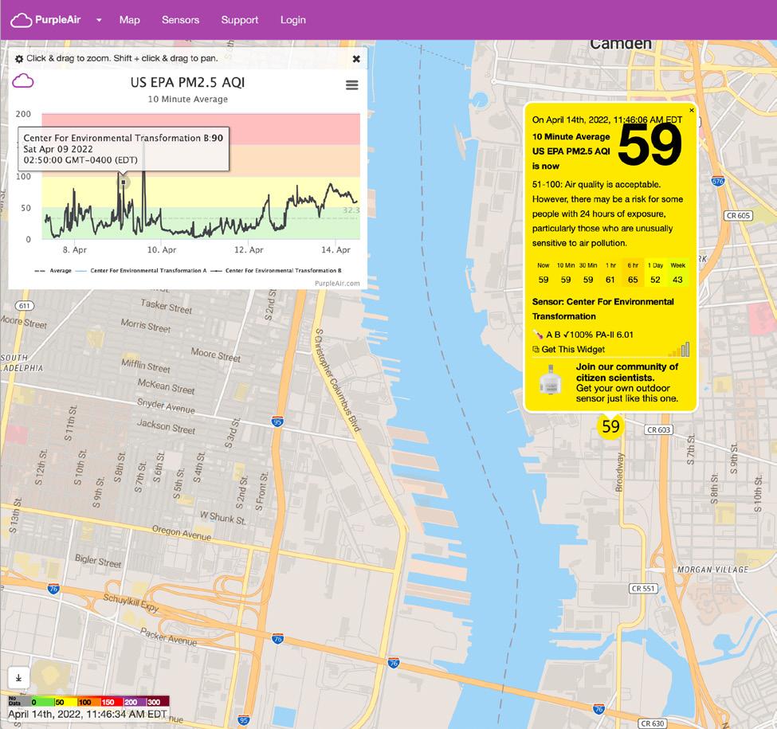Open the PurpleAir.com chart credit link

pos(337,284)
